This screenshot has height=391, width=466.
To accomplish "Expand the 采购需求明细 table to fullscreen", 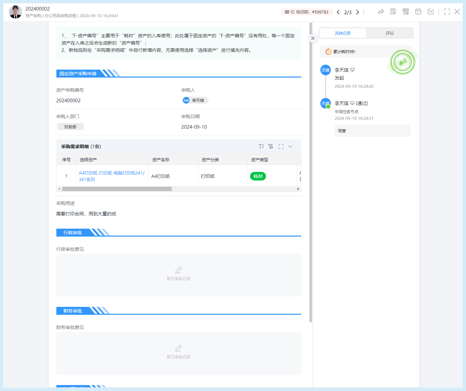I will point(281,147).
